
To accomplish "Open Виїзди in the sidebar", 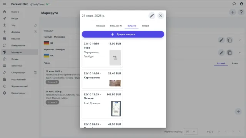I will pos(20,18).
